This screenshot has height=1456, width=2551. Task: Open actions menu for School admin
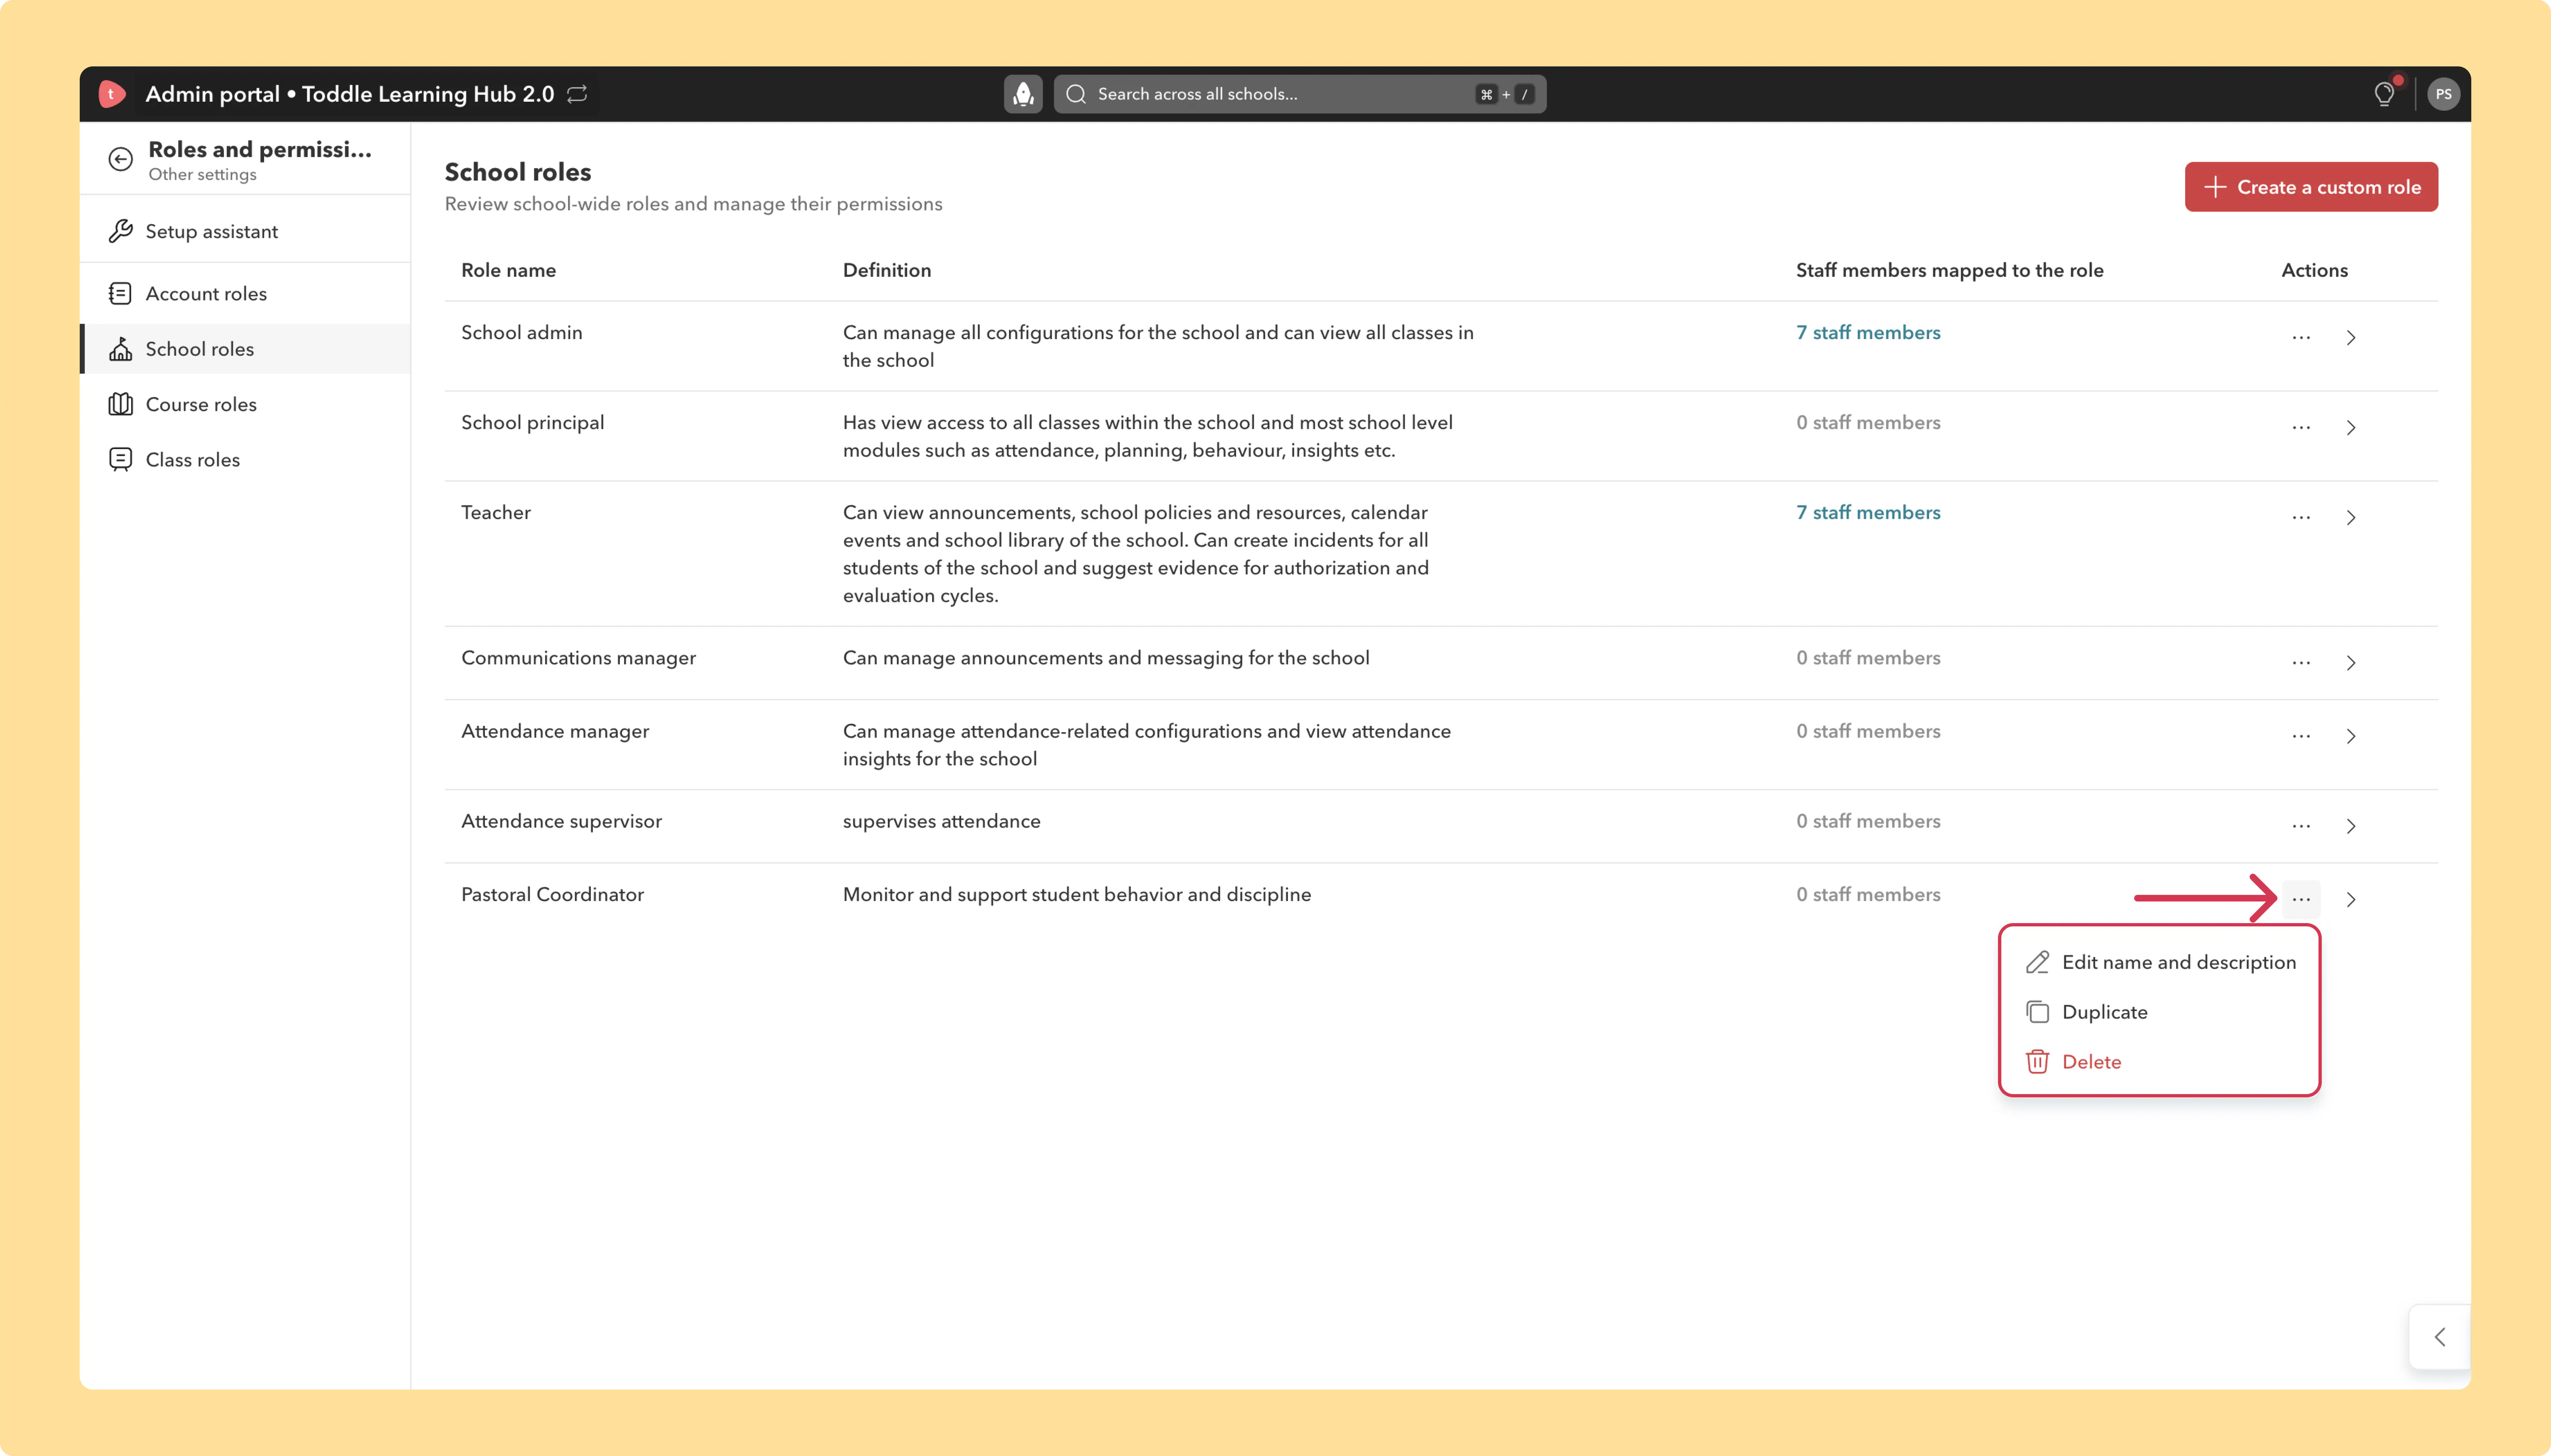click(x=2301, y=338)
